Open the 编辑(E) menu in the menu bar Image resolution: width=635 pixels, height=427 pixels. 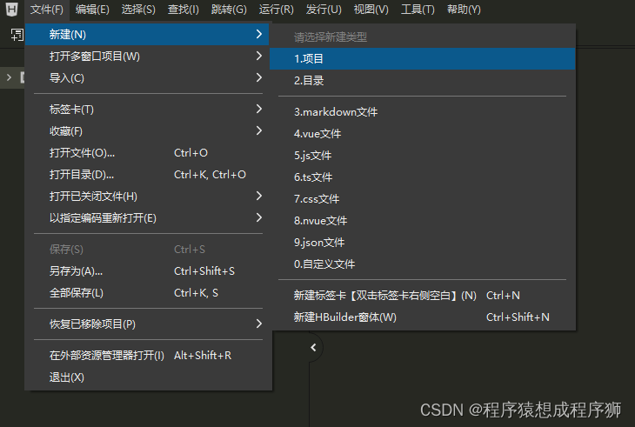[92, 10]
